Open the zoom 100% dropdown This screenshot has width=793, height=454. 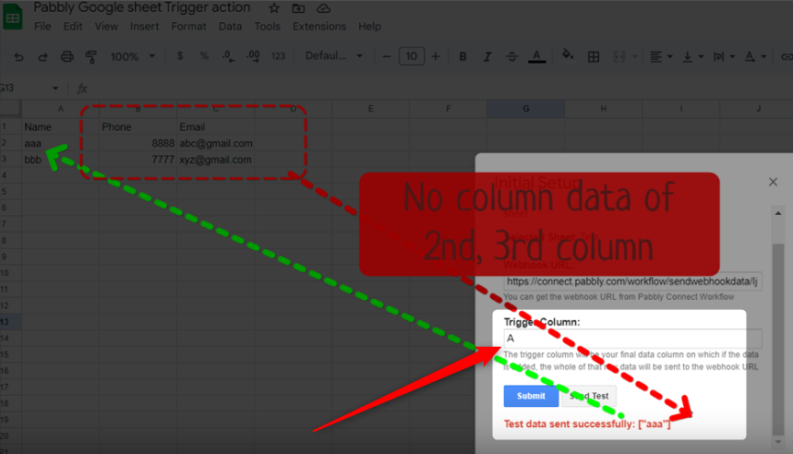[133, 56]
